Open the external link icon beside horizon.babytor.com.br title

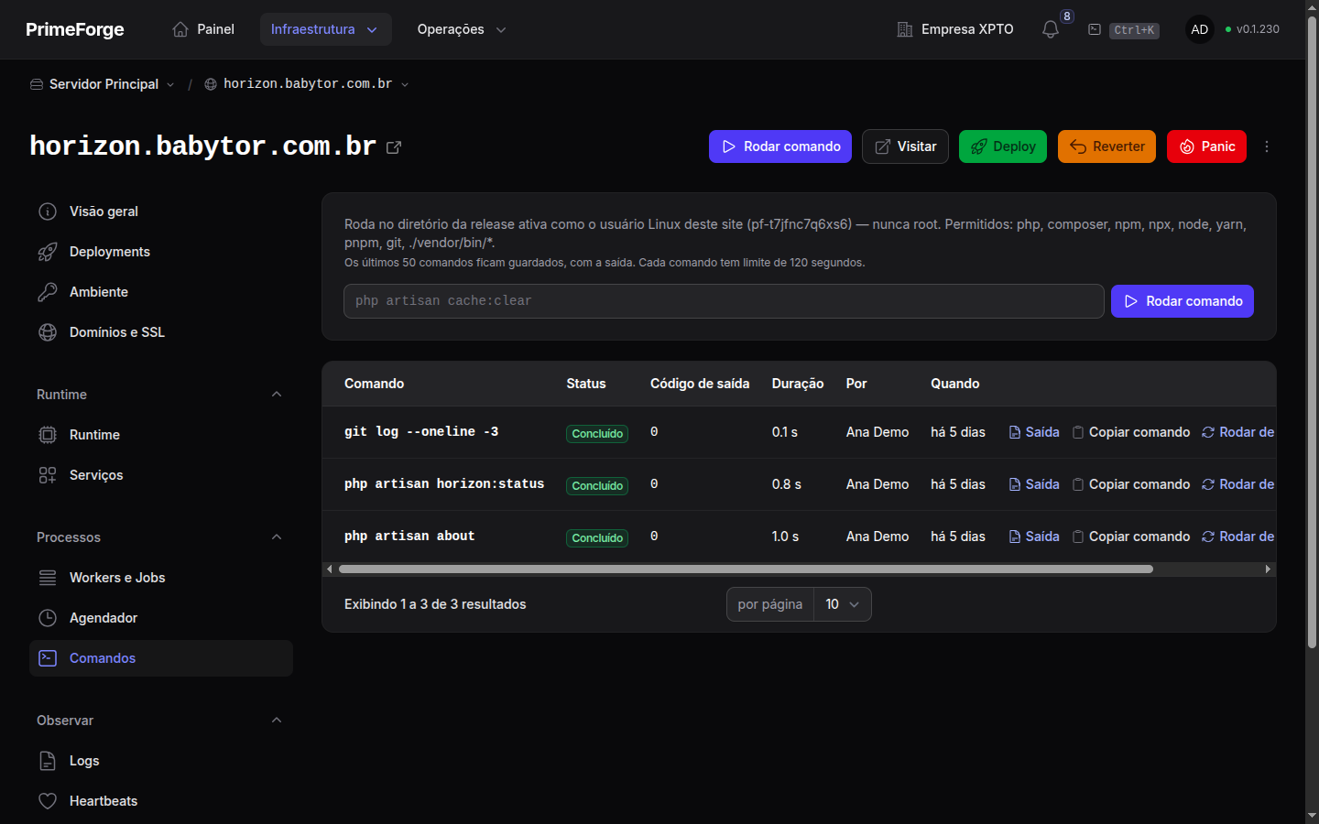pyautogui.click(x=394, y=147)
